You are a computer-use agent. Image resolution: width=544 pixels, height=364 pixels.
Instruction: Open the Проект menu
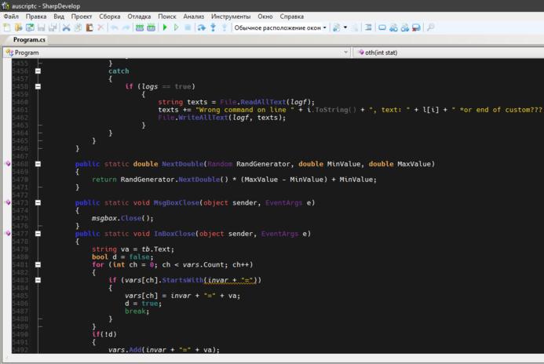82,16
